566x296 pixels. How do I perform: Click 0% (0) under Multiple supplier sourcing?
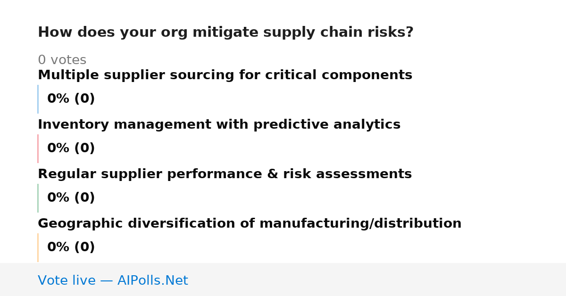(x=71, y=99)
